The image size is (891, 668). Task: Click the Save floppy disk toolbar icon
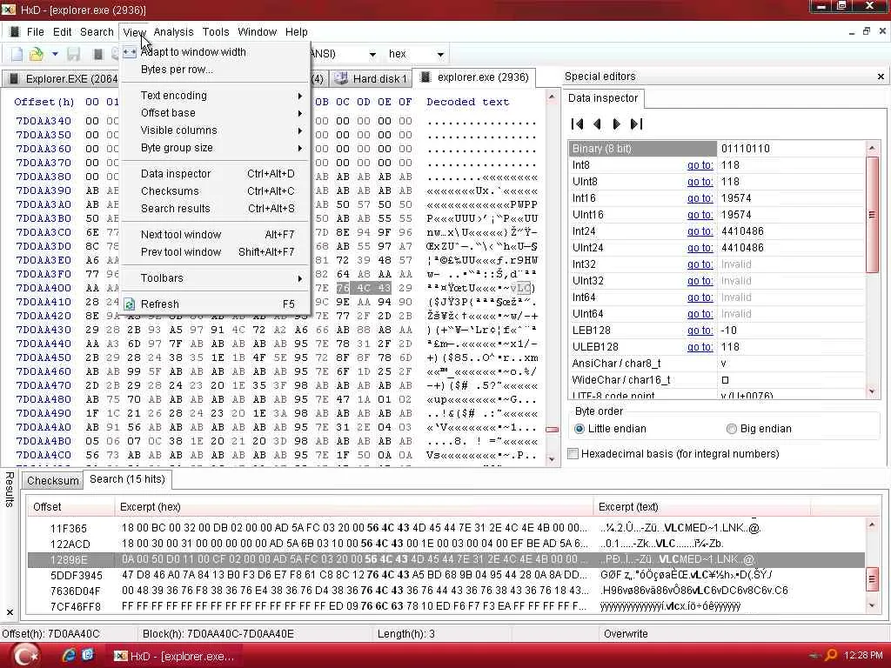[73, 55]
